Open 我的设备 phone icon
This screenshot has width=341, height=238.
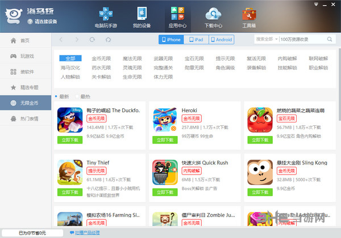(x=142, y=14)
